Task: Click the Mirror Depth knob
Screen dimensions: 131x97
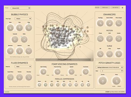Action: click(119, 23)
